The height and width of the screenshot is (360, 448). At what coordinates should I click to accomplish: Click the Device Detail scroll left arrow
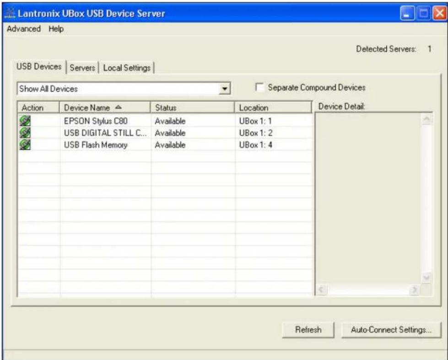pyautogui.click(x=321, y=290)
